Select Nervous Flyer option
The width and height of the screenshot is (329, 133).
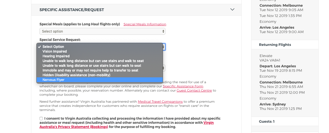click(53, 80)
